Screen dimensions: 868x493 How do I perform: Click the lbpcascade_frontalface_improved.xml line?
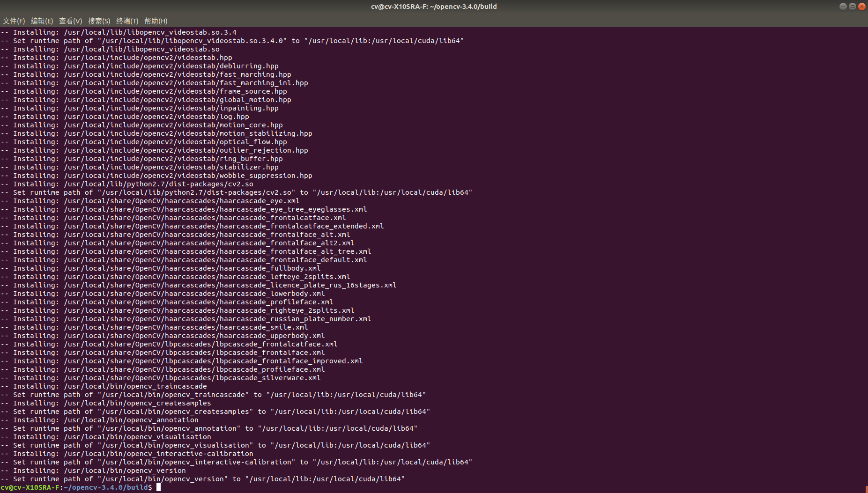tap(182, 361)
